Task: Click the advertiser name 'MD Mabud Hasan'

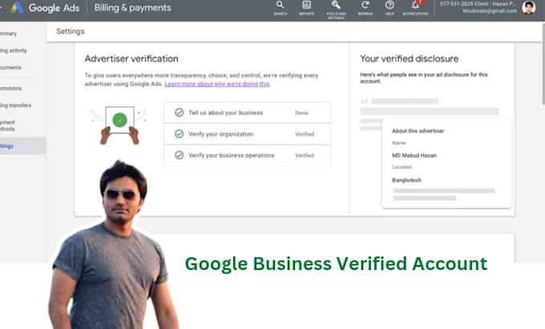Action: click(414, 155)
